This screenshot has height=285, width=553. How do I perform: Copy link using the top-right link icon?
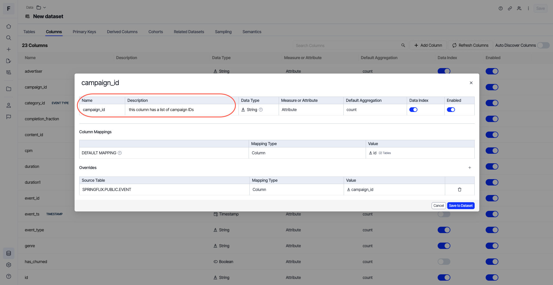click(510, 8)
